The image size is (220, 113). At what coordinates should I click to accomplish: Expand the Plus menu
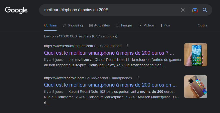[165, 25]
